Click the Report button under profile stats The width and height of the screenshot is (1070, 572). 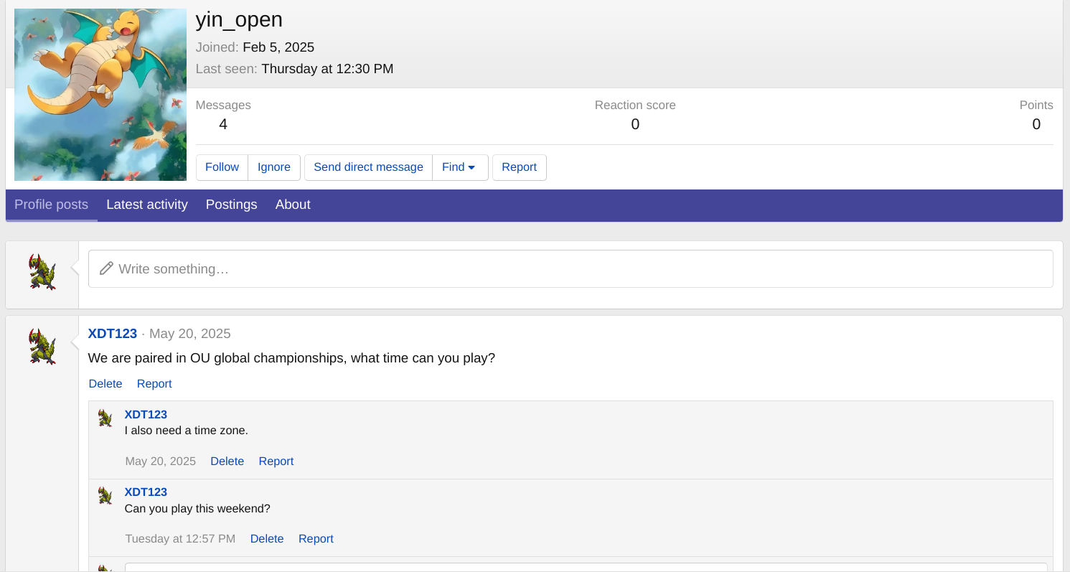pyautogui.click(x=519, y=167)
